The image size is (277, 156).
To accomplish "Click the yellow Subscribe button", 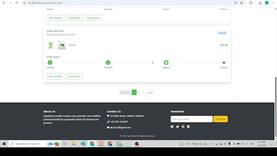I will pyautogui.click(x=220, y=119).
